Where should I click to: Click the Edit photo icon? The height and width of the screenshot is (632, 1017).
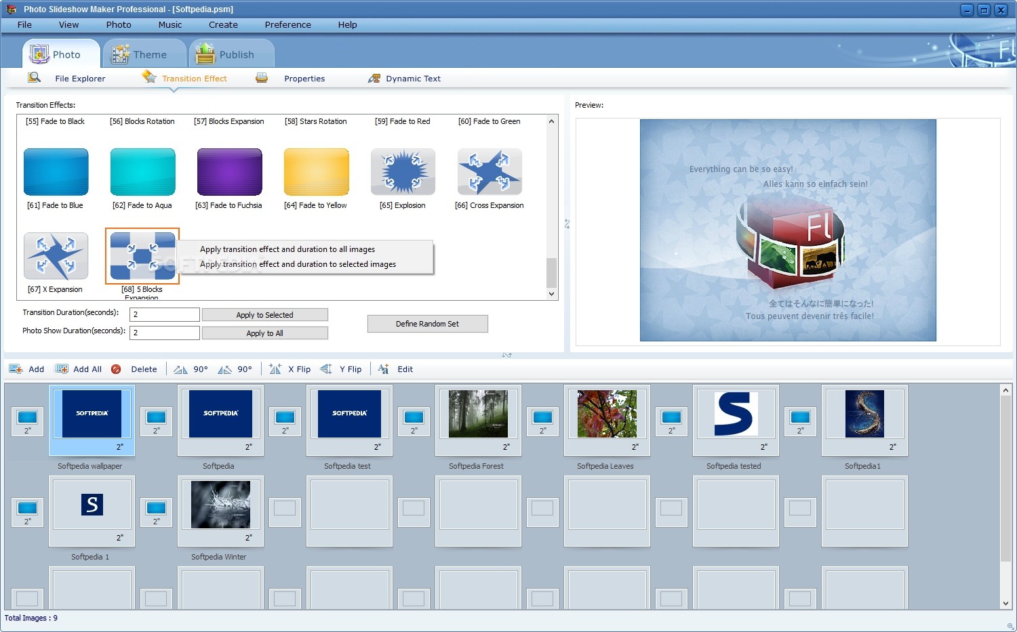click(x=383, y=369)
